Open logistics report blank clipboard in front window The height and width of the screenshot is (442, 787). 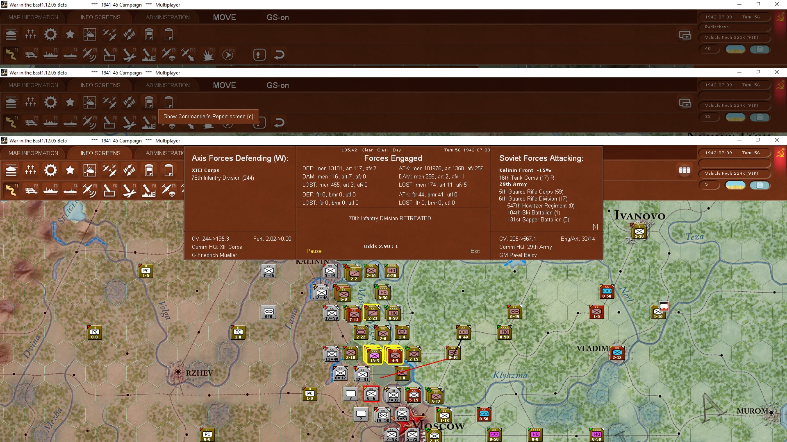click(x=168, y=170)
